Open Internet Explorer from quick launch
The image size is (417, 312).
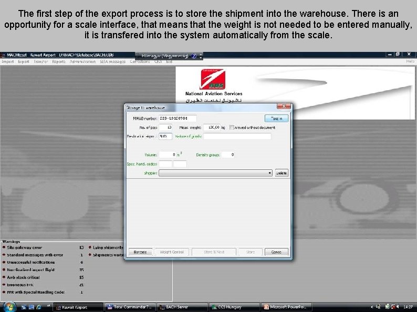tap(39, 307)
